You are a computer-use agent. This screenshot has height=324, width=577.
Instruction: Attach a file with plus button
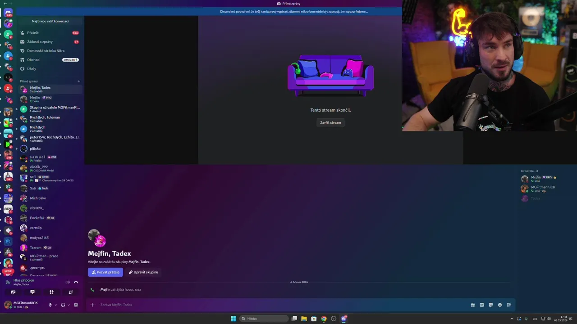point(92,305)
